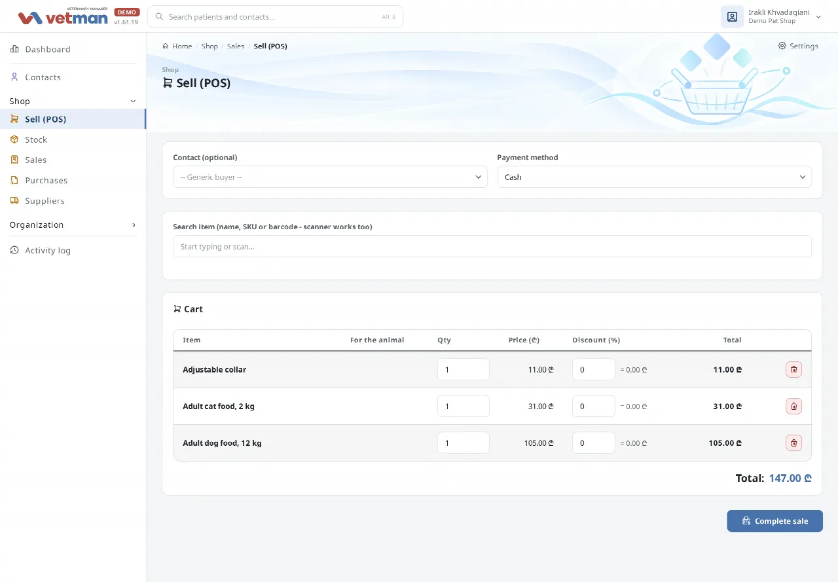Click the Contacts person icon

click(14, 77)
